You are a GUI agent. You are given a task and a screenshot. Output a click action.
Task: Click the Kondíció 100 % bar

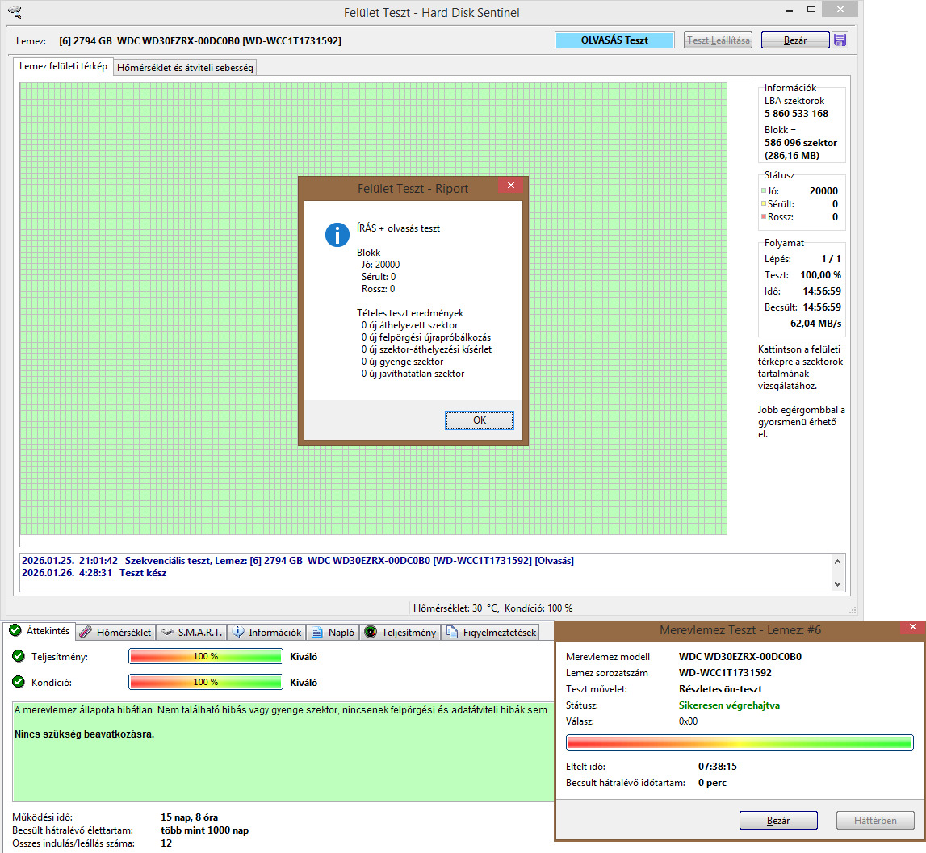(206, 683)
